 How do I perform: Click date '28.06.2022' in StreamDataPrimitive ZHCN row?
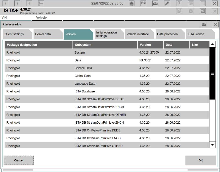(x=173, y=123)
